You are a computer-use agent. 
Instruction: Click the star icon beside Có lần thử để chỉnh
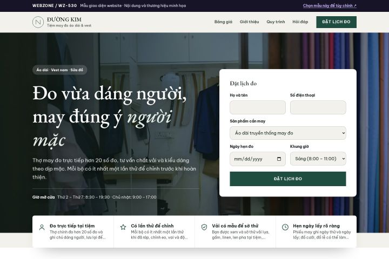(123, 227)
